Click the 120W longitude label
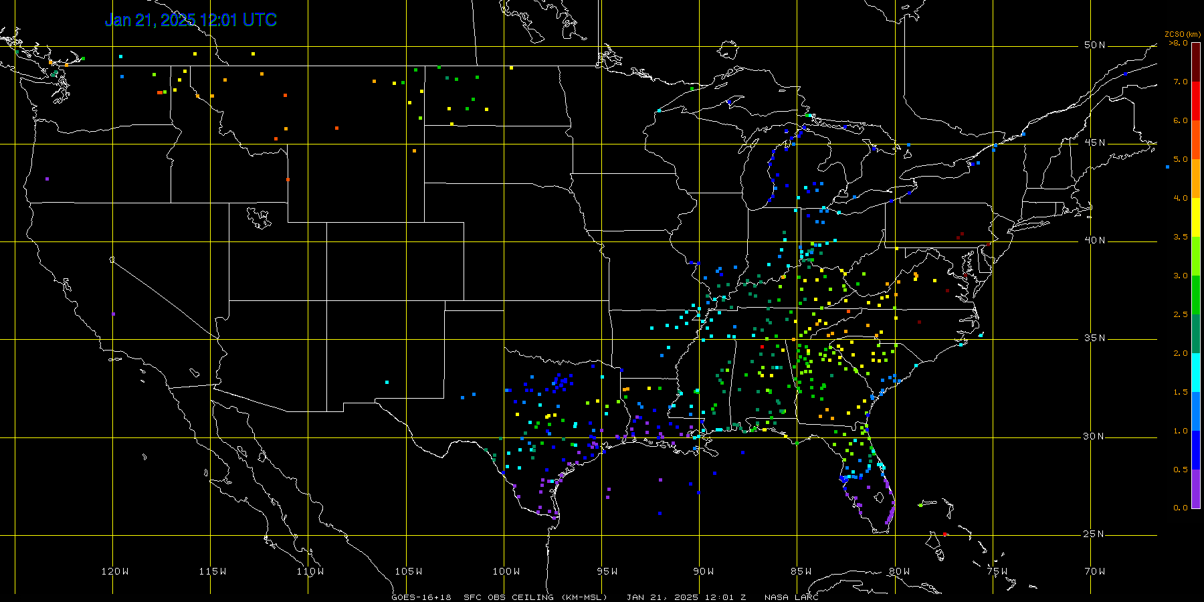Screen dimensions: 1204x602 [x=115, y=571]
